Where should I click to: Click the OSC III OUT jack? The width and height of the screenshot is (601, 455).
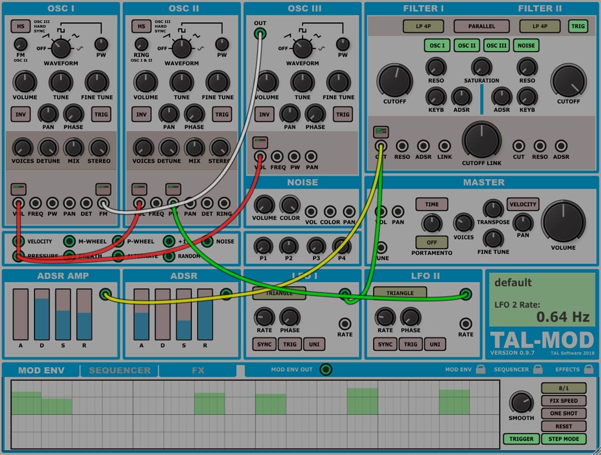(260, 34)
